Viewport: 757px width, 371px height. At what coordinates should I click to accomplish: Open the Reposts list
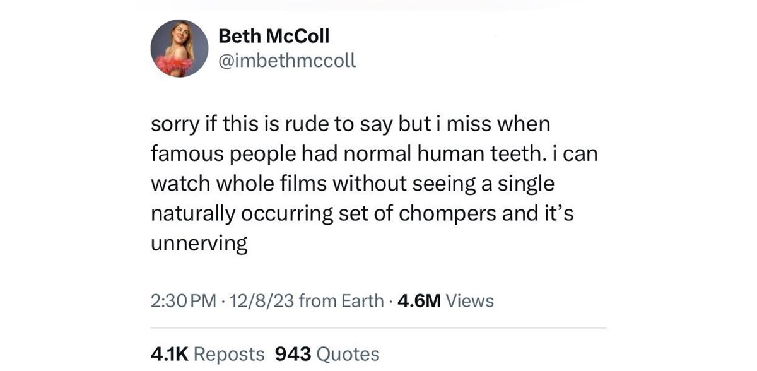pos(229,354)
